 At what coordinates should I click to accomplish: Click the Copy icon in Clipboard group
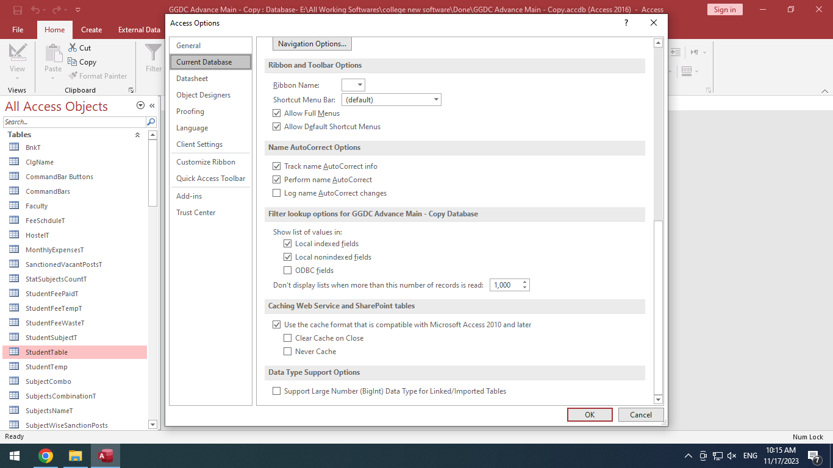coord(73,62)
